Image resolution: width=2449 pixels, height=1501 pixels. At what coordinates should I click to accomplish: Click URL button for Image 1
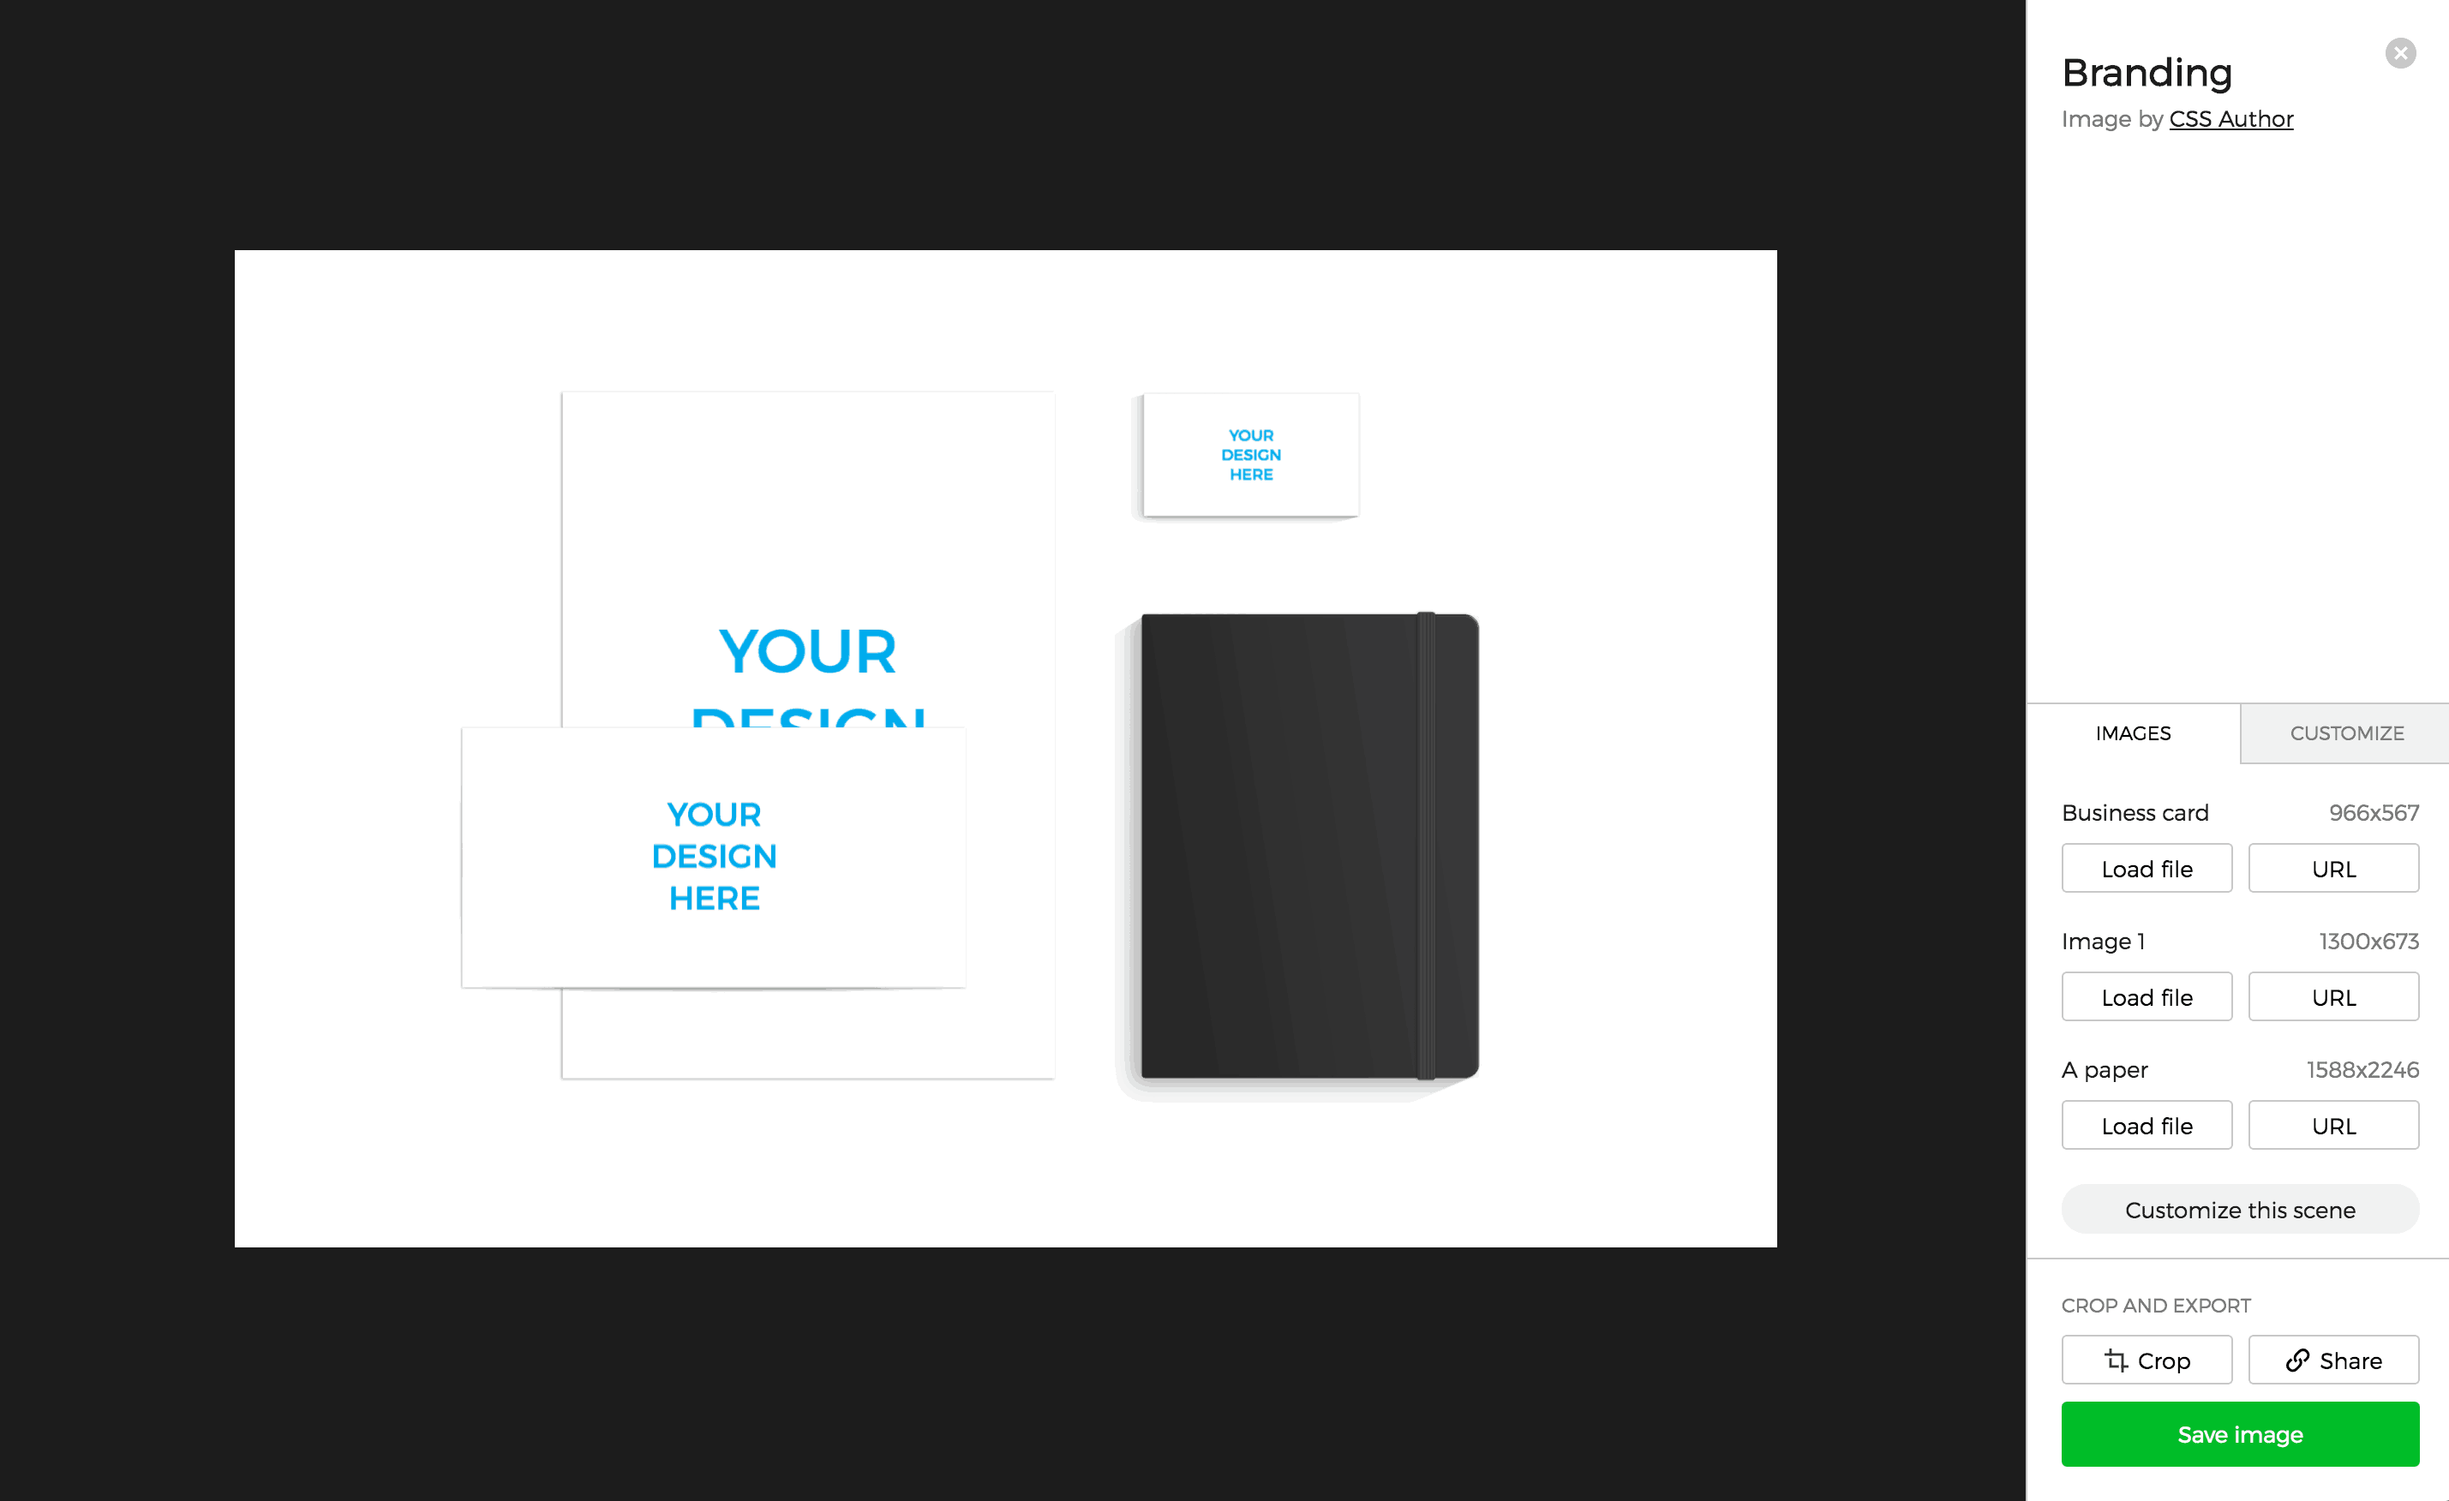click(x=2333, y=997)
